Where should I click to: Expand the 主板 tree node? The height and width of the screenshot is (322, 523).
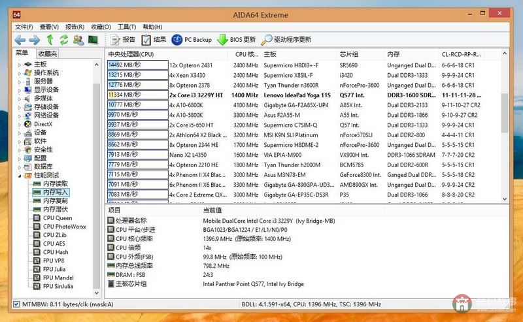tap(20, 65)
